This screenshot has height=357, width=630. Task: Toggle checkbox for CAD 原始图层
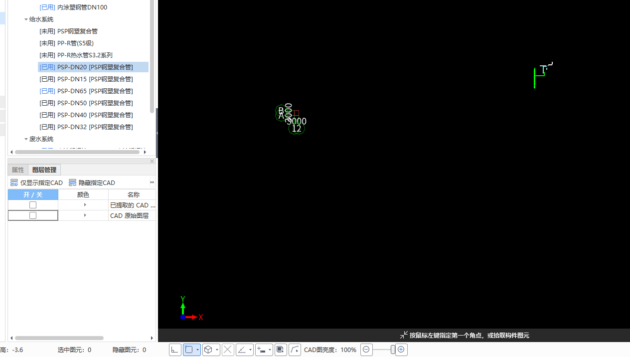tap(33, 215)
